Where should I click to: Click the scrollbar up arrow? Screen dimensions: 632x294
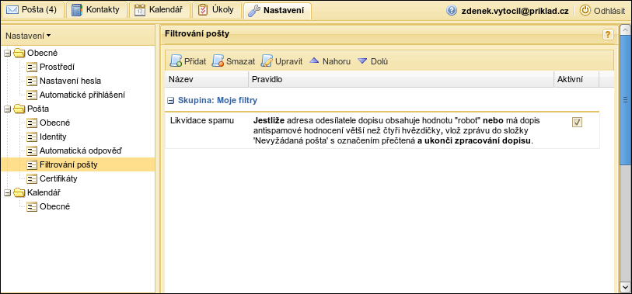625,30
